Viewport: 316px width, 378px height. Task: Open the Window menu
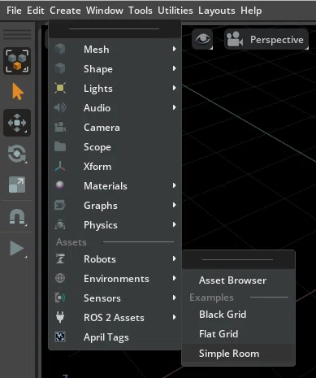tap(105, 11)
